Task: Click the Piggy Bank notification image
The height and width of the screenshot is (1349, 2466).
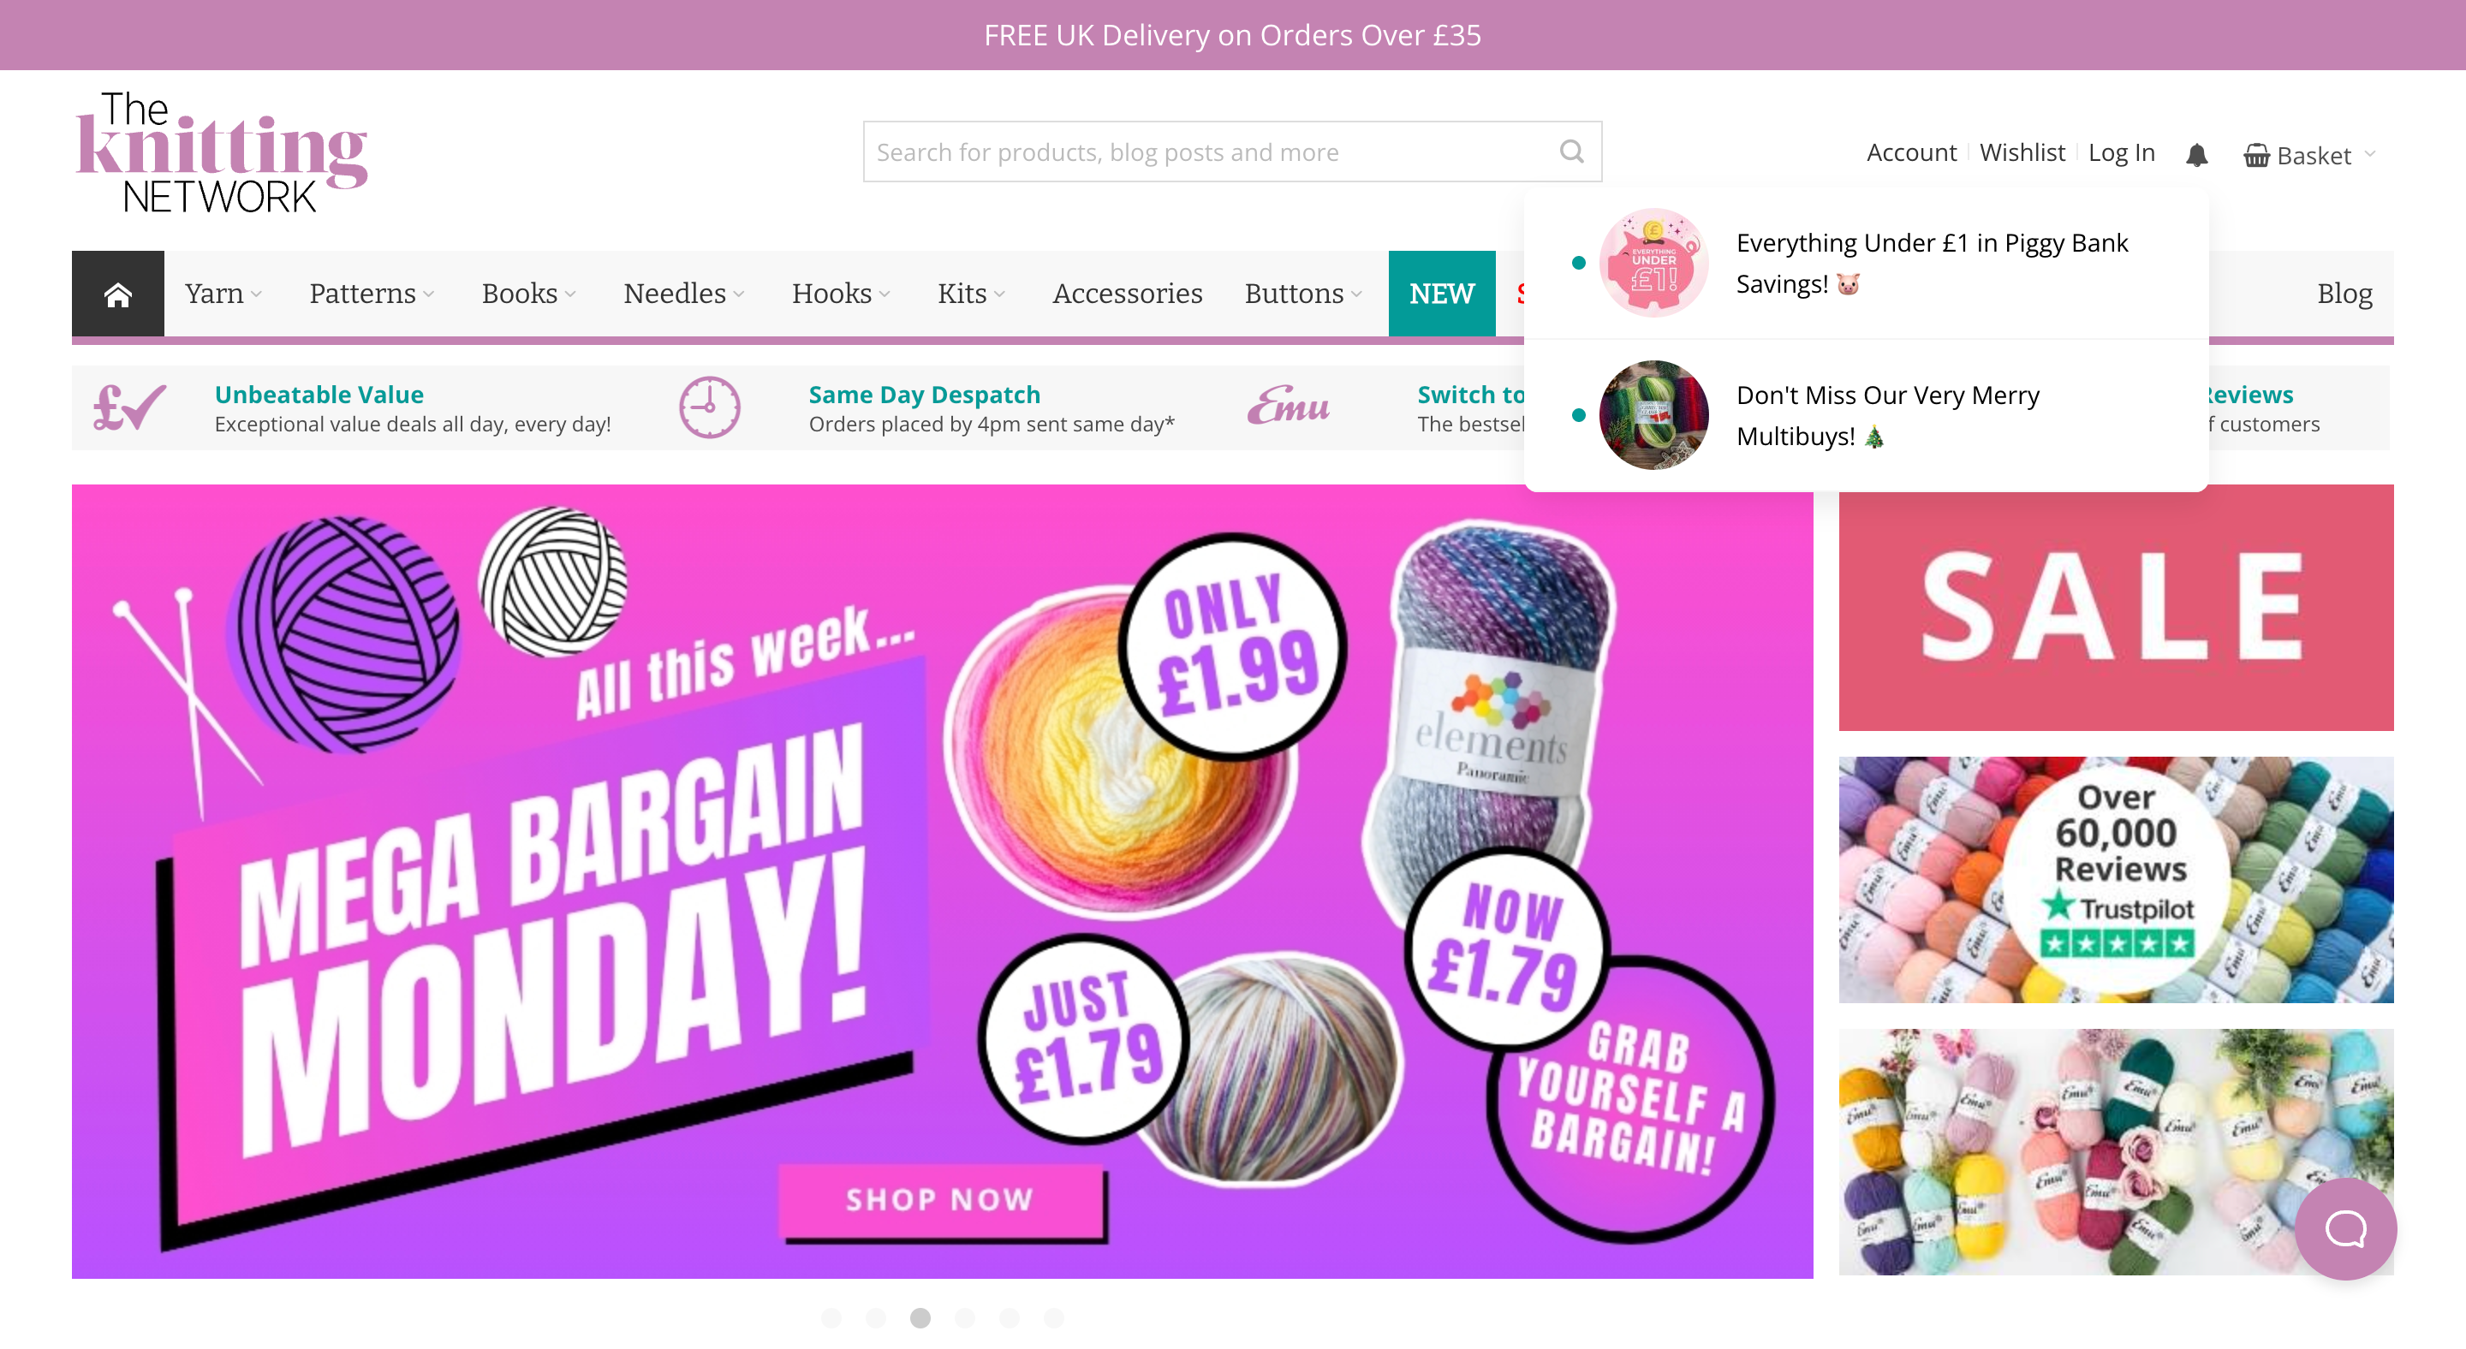Action: [x=1653, y=262]
